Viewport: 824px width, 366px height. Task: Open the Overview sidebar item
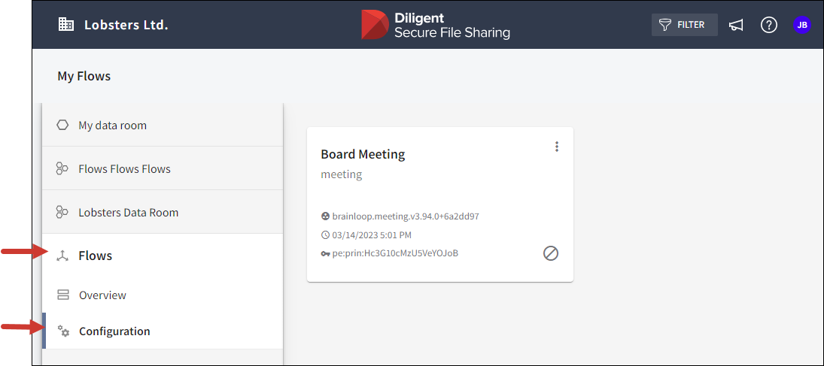tap(102, 295)
